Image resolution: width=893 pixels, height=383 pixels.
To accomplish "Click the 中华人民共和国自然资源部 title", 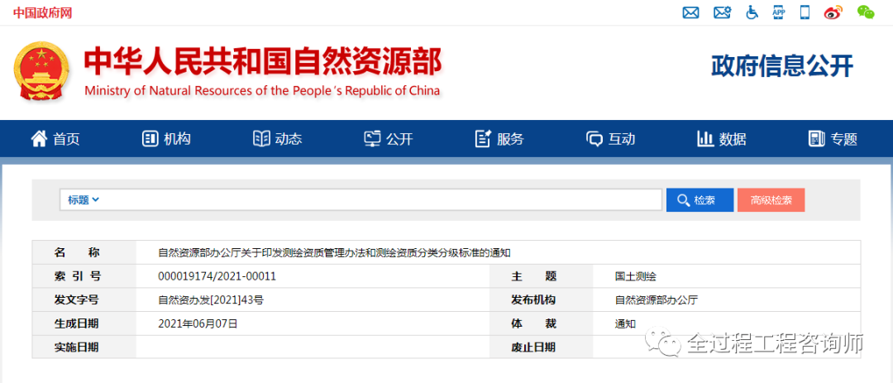I will pos(263,62).
